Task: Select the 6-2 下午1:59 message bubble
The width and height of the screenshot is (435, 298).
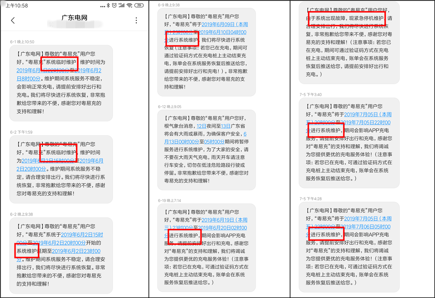Action: tap(61, 169)
